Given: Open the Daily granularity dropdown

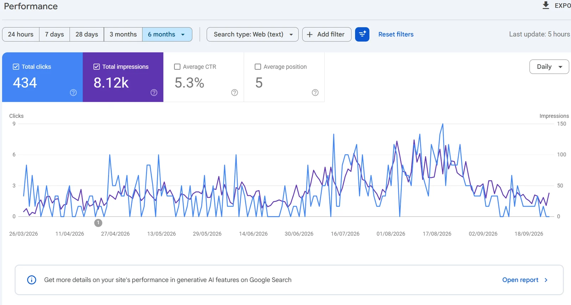Looking at the screenshot, I should [549, 67].
